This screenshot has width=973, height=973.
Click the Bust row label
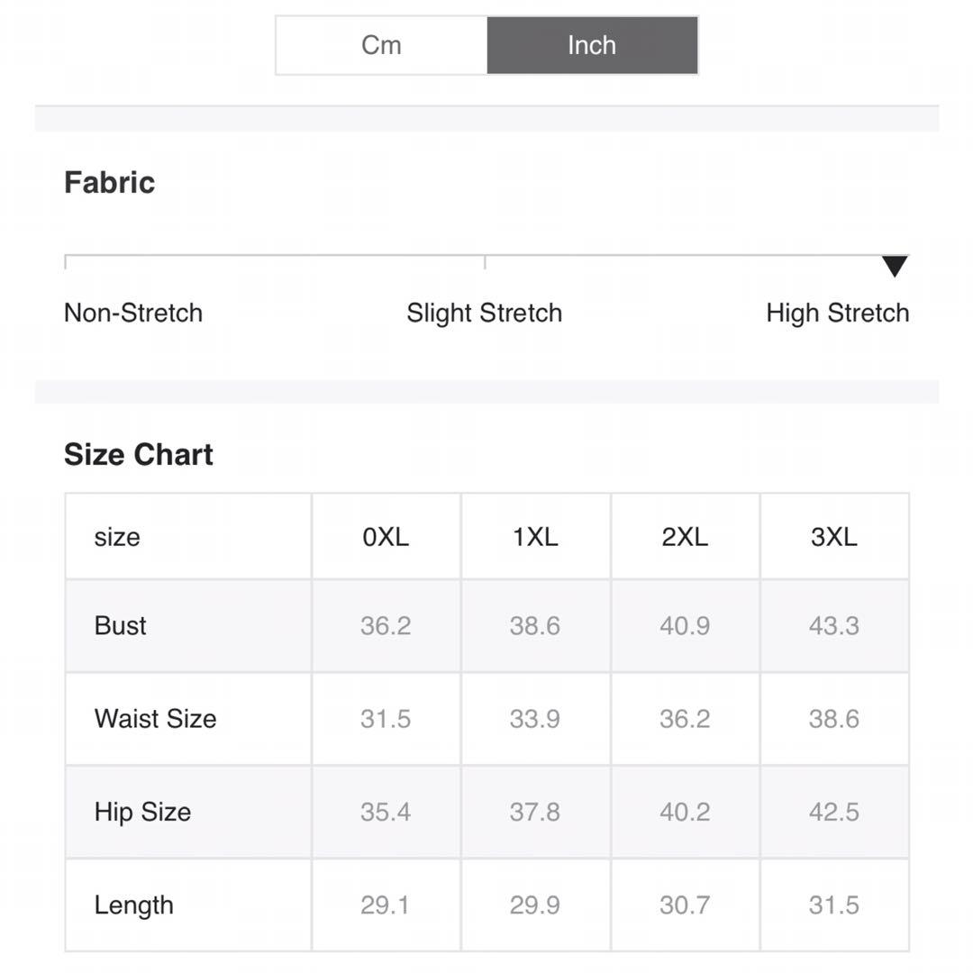click(x=121, y=625)
